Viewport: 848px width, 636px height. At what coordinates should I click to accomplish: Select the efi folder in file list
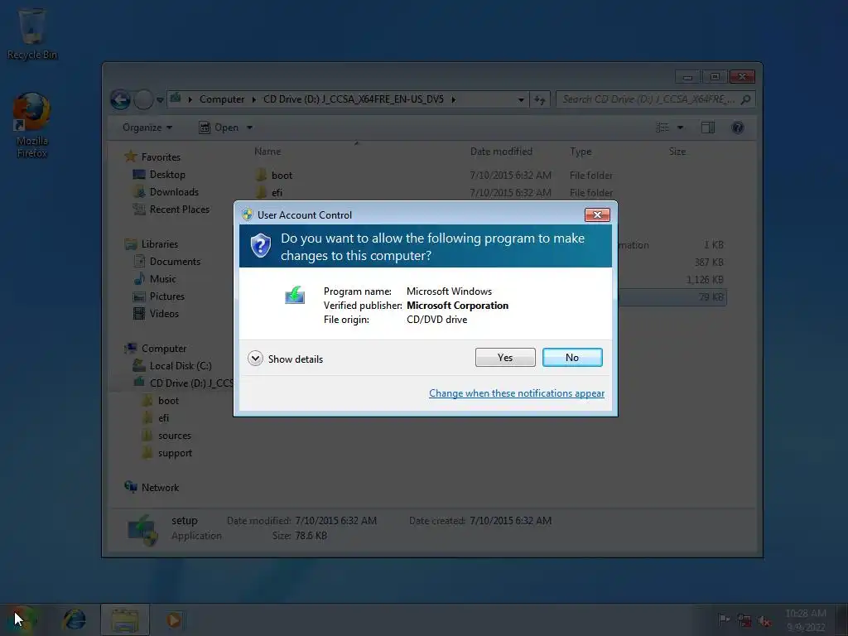[277, 192]
